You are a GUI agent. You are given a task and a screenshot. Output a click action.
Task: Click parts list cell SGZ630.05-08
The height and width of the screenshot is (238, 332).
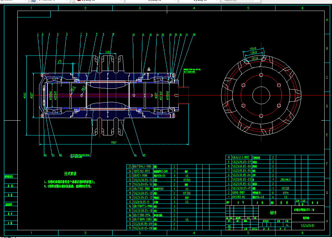[x=143, y=228]
